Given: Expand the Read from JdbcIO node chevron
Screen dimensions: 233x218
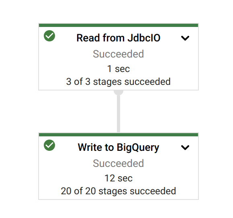Looking at the screenshot, I should [x=185, y=38].
